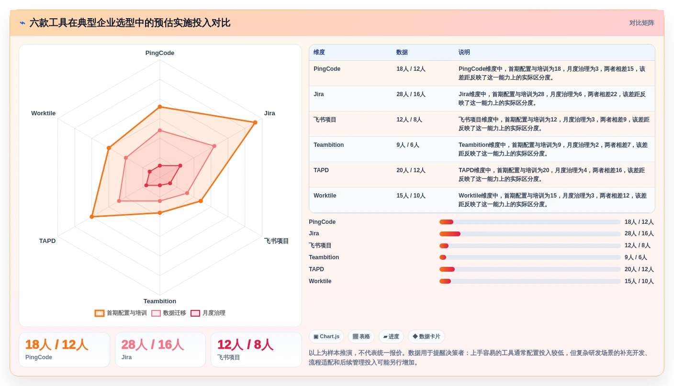Click the orange data point on the radar's Worktile axis
Image resolution: width=674 pixels, height=386 pixels.
[x=109, y=148]
